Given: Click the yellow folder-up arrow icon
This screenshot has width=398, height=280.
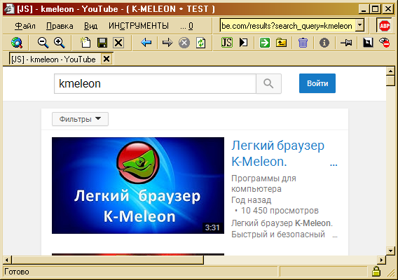Looking at the screenshot, I should pos(281,43).
